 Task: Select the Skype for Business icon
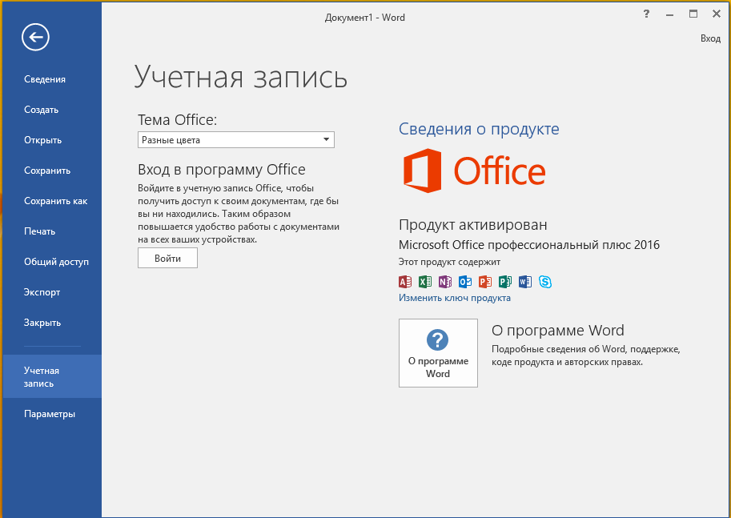pos(546,282)
